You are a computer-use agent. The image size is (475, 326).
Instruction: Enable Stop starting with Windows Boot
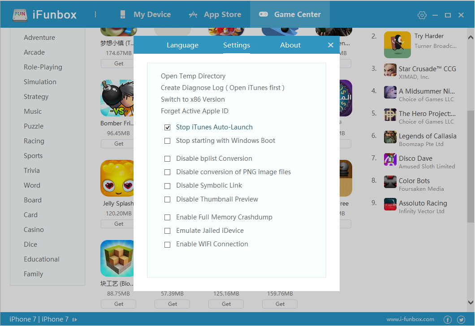(168, 141)
